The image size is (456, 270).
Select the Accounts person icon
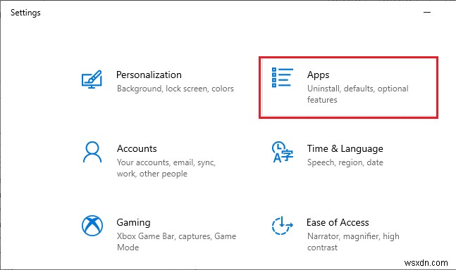point(92,152)
